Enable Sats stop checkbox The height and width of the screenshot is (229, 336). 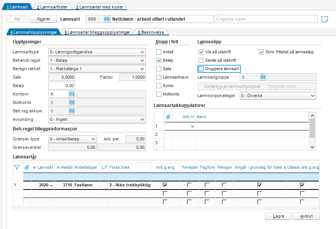point(159,69)
